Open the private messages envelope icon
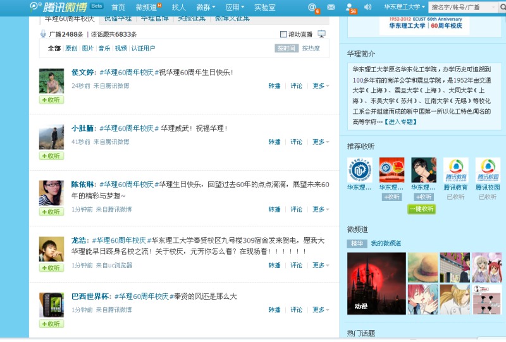 (x=331, y=7)
